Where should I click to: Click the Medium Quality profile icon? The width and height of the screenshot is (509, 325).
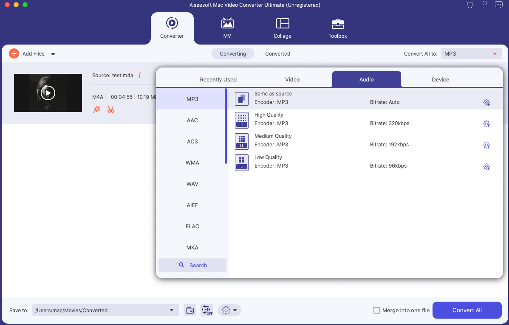pos(241,141)
